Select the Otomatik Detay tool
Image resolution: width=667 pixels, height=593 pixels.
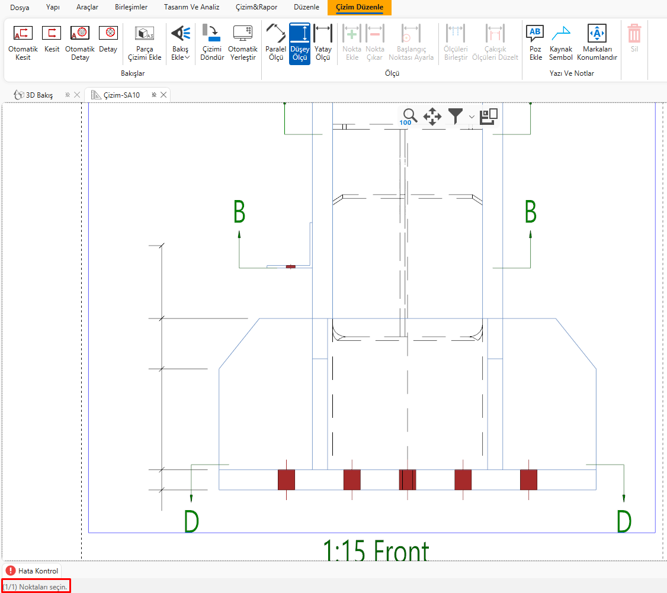tap(80, 43)
